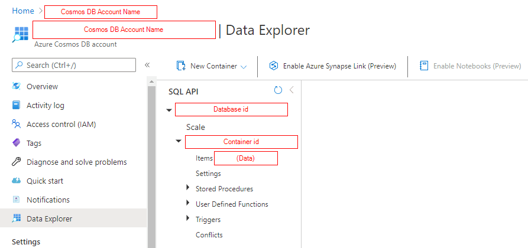
Task: Collapse the Database id node
Action: pyautogui.click(x=169, y=110)
